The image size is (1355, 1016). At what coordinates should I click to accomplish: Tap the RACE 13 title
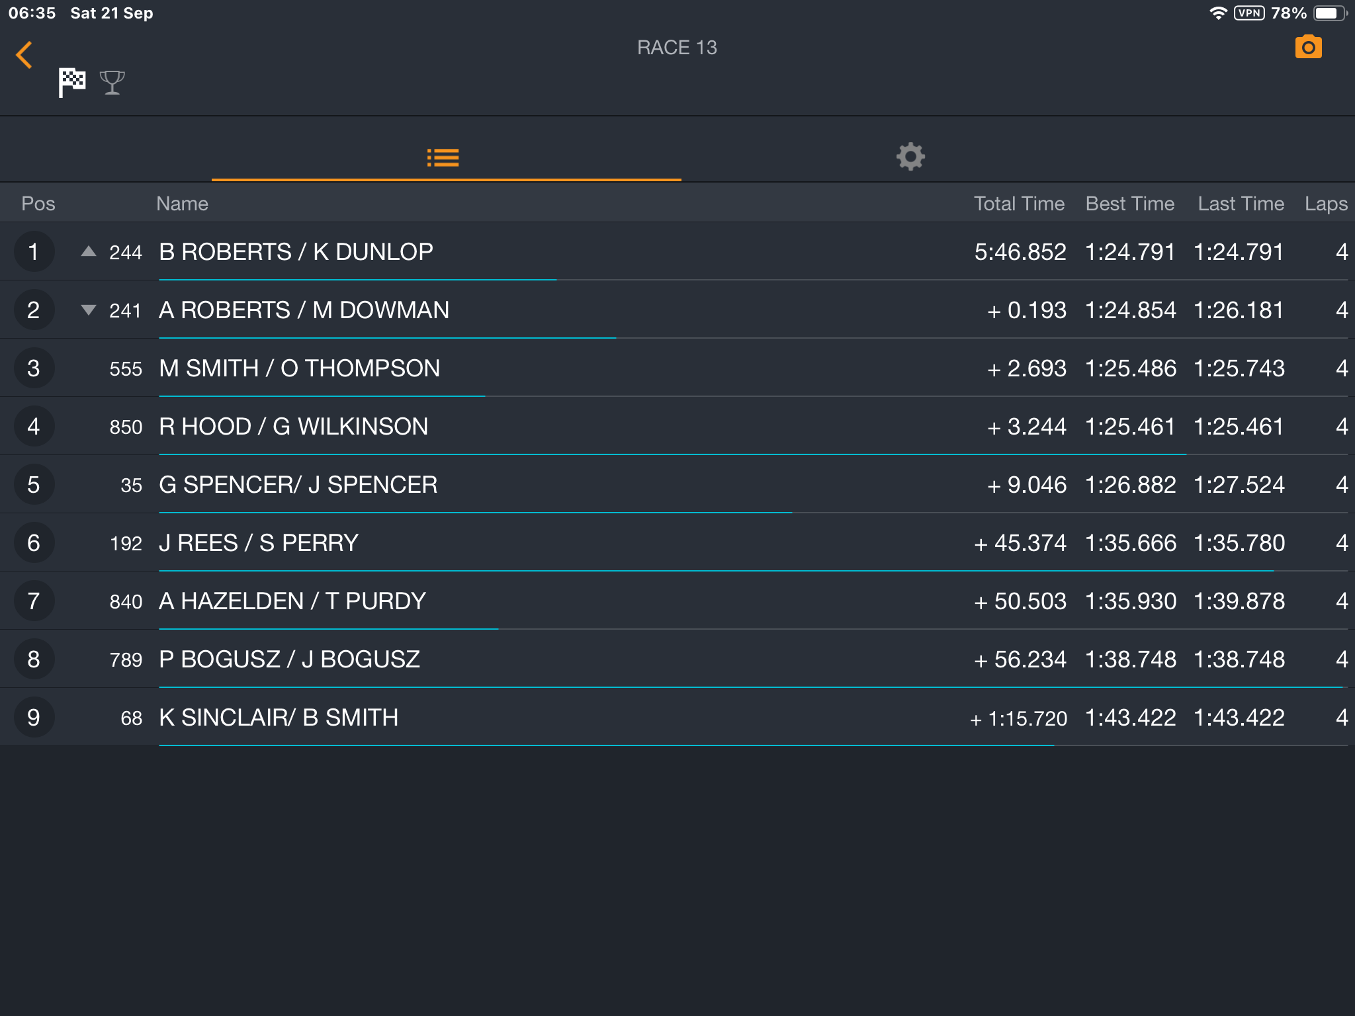(x=677, y=48)
